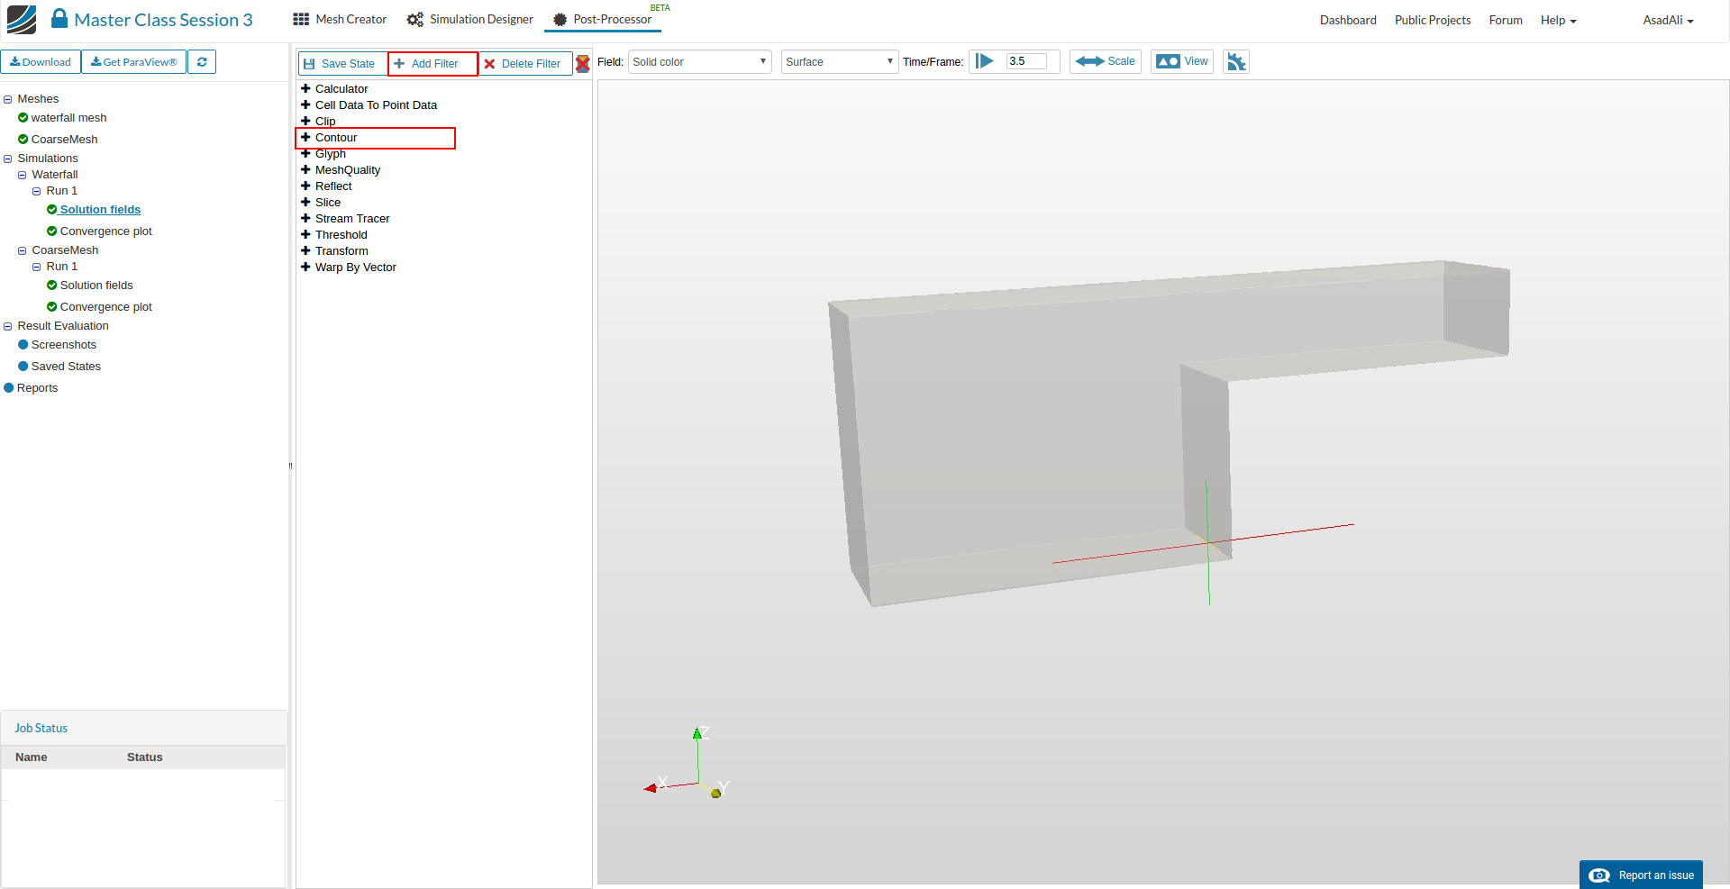1730x889 pixels.
Task: Click the Status column header in Job Status
Action: 145,757
